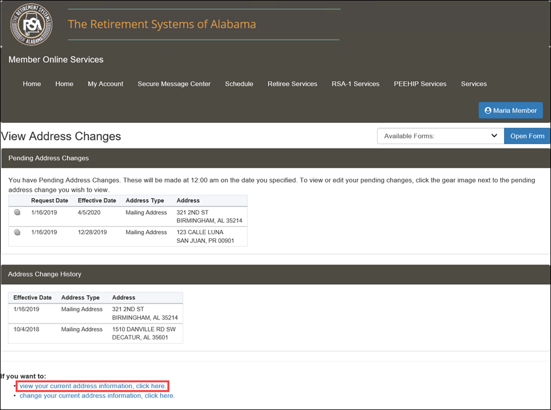551x410 pixels.
Task: Open the My Account menu
Action: tap(105, 84)
